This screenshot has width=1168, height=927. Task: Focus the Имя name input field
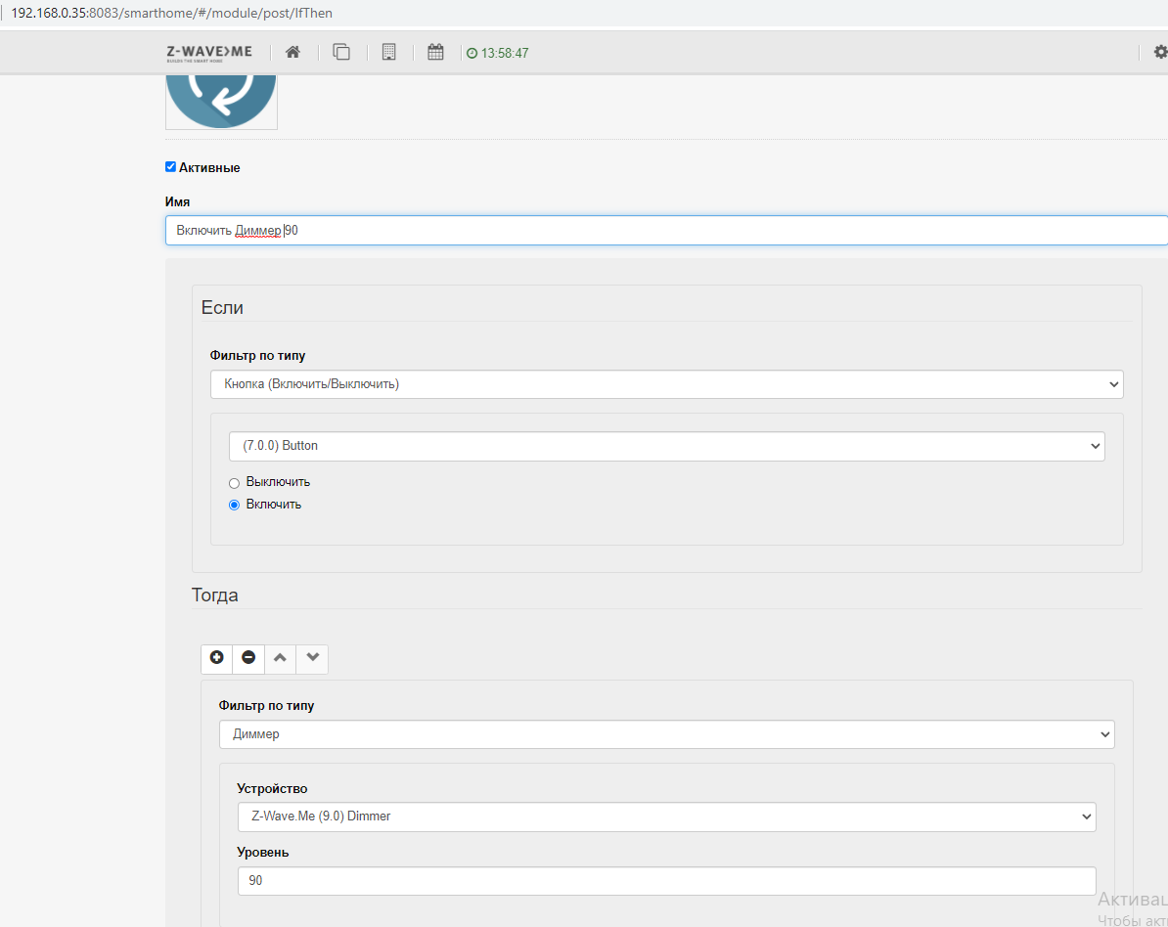coord(667,231)
